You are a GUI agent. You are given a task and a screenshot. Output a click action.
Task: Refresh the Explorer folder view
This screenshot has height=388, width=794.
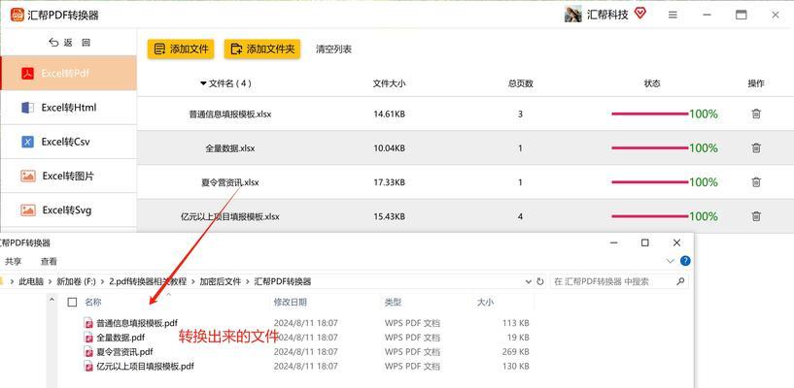click(x=541, y=281)
